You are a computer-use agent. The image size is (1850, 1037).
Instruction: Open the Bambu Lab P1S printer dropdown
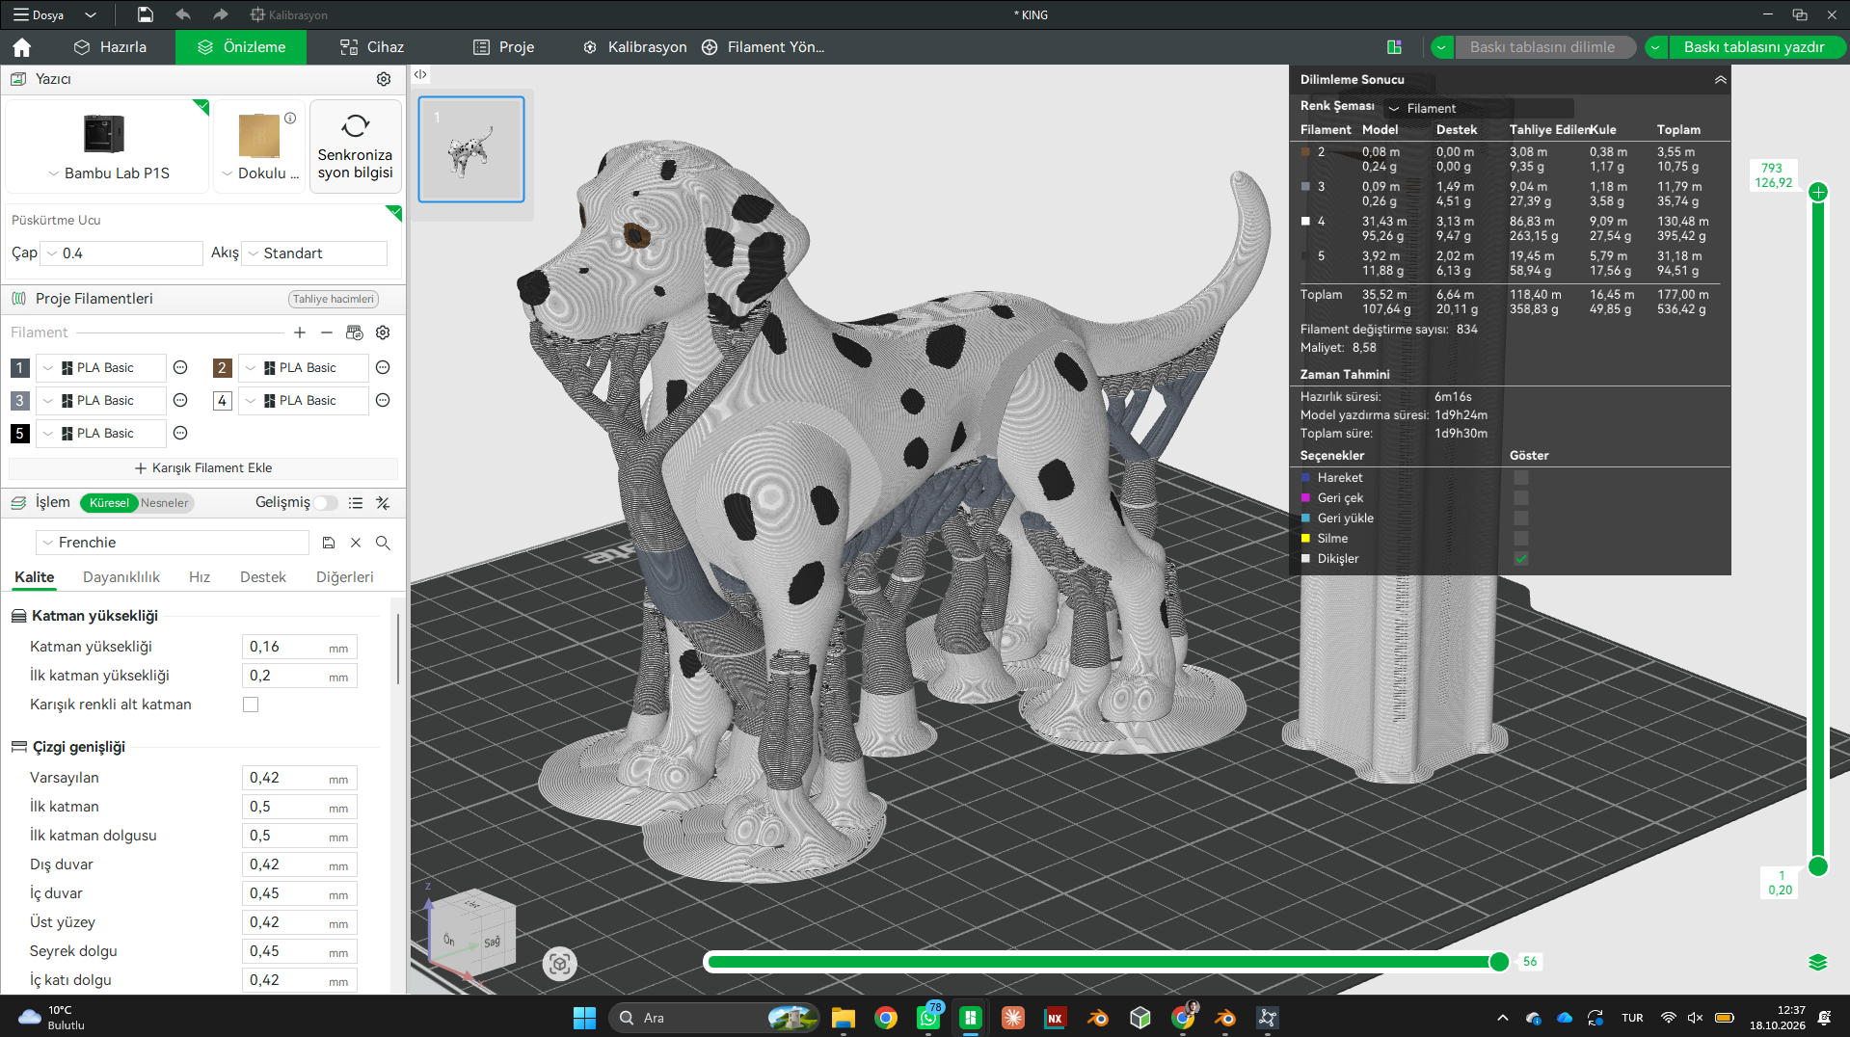(108, 173)
